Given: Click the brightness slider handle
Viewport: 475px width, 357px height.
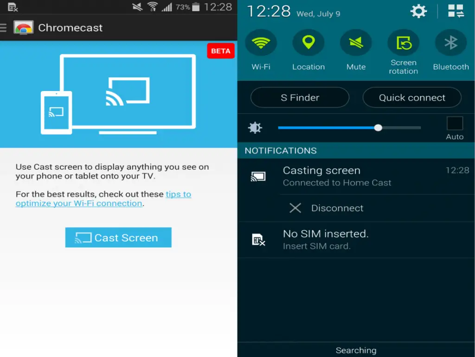Looking at the screenshot, I should click(378, 128).
